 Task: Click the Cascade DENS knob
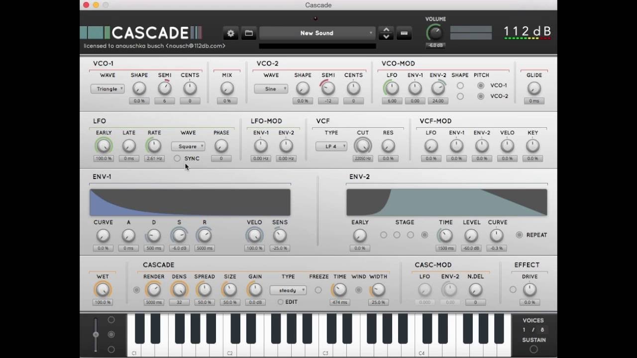pyautogui.click(x=179, y=290)
